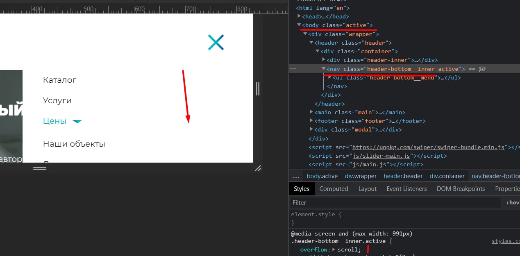The width and height of the screenshot is (520, 256).
Task: Expand the Цены submenu arrow
Action: coord(77,121)
